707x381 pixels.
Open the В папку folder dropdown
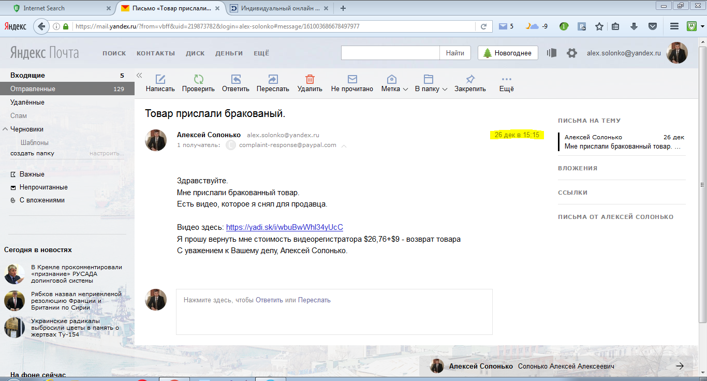[431, 83]
